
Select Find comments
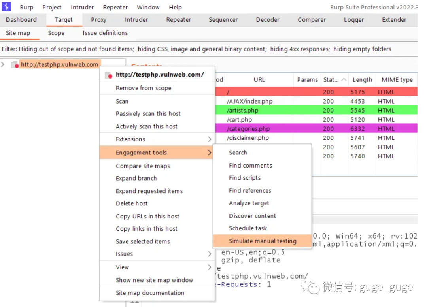tap(262, 166)
